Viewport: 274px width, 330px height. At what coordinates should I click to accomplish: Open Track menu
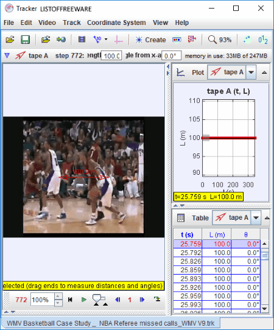click(72, 23)
